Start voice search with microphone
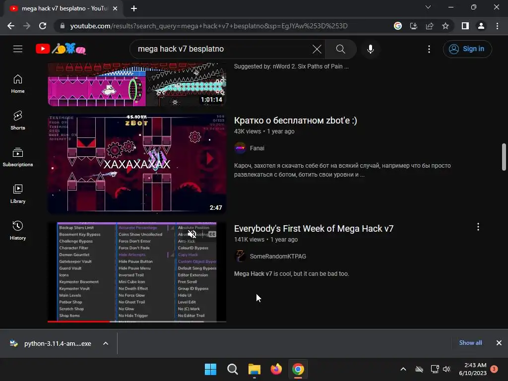508x381 pixels. 370,49
